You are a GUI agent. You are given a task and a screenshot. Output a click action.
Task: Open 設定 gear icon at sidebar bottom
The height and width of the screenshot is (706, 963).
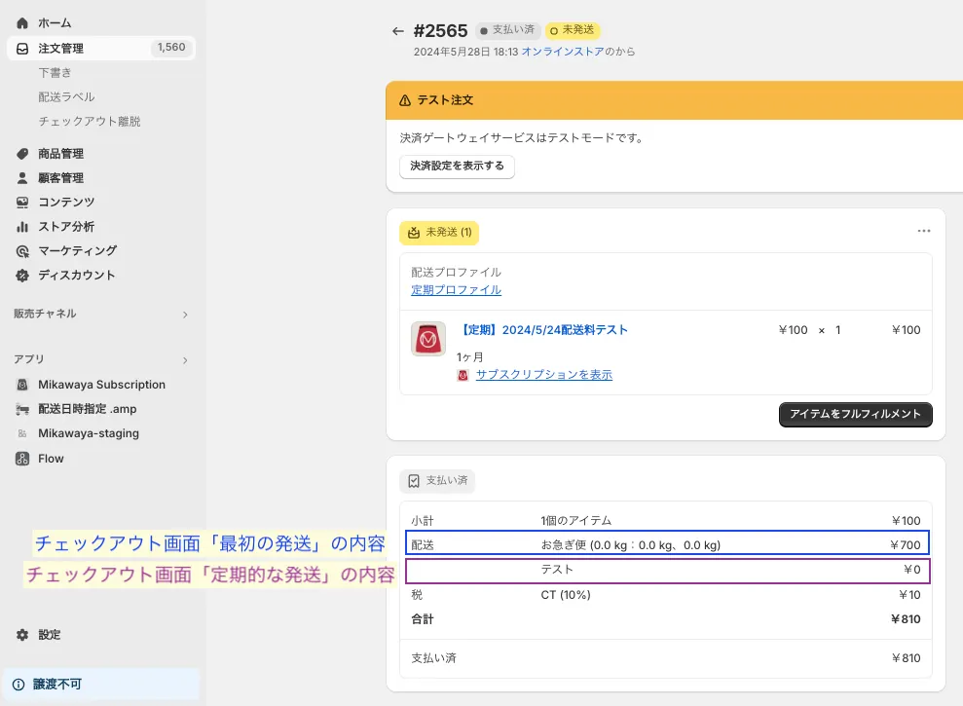22,635
